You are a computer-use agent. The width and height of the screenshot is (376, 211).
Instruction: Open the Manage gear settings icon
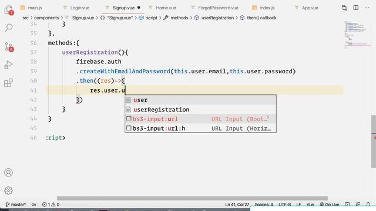(x=8, y=190)
